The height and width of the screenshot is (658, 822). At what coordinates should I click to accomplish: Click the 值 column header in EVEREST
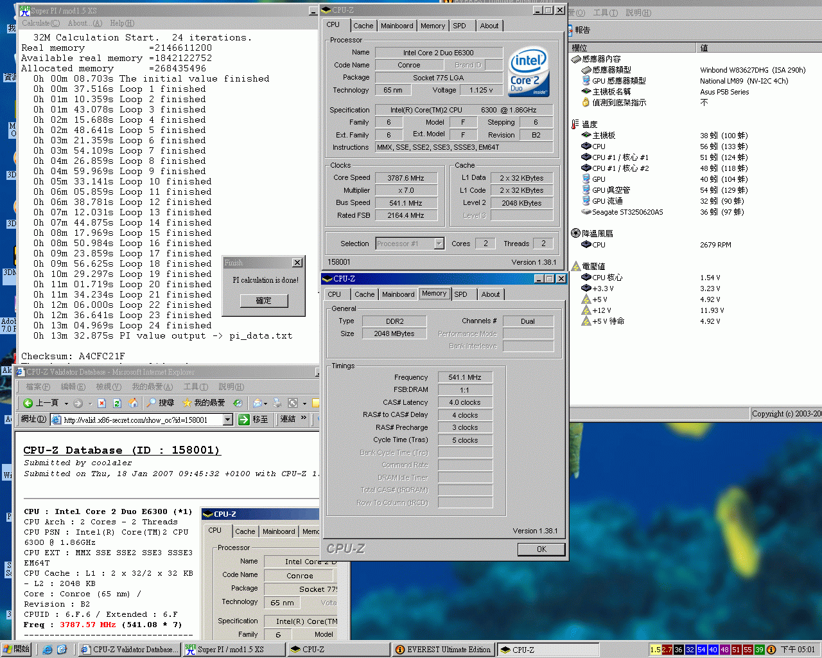760,48
